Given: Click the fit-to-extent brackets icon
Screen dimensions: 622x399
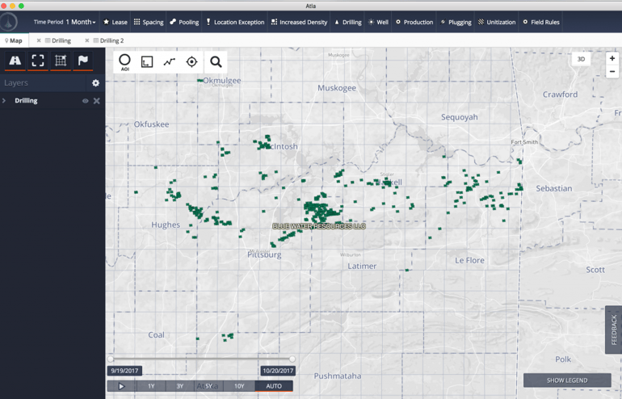Looking at the screenshot, I should click(38, 61).
